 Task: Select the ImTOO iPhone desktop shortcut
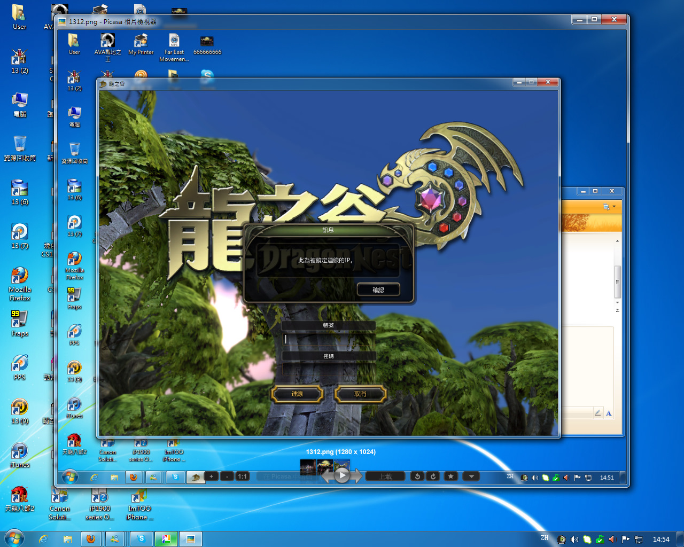pyautogui.click(x=139, y=504)
